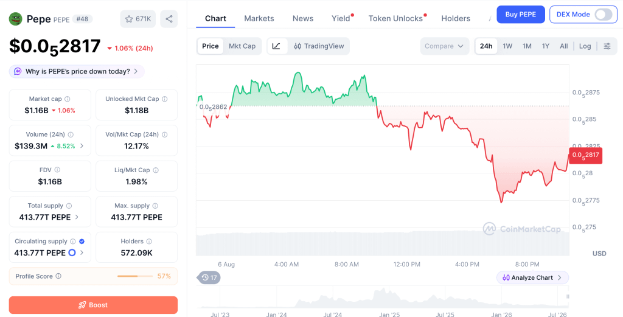Open info icon next to Profile Score
The image size is (623, 317).
coord(58,276)
